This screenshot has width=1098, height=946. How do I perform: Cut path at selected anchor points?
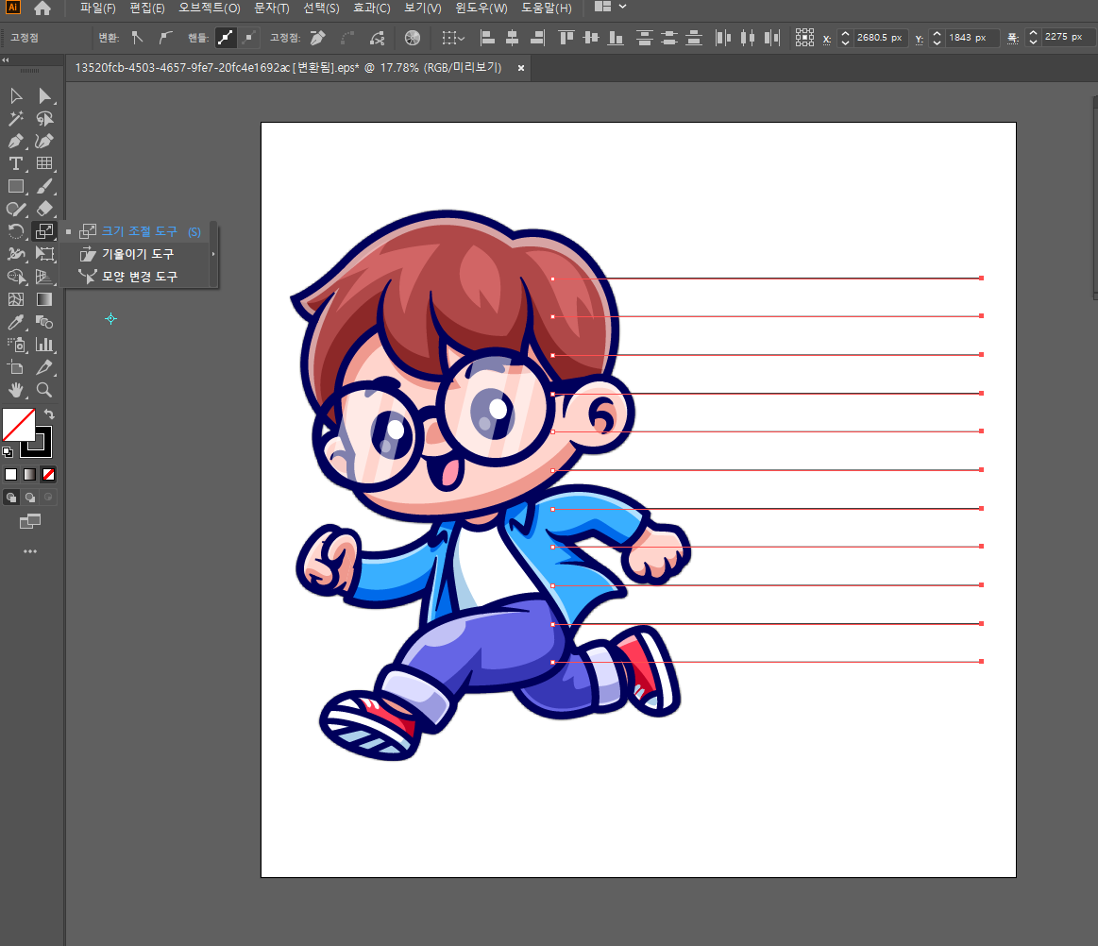coord(378,38)
